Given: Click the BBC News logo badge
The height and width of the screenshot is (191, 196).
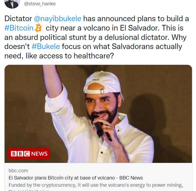Looking at the screenshot, I should (29, 154).
